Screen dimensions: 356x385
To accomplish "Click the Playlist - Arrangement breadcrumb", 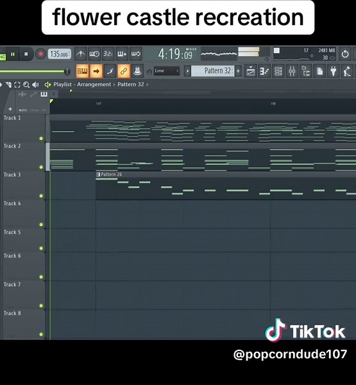I will click(82, 84).
